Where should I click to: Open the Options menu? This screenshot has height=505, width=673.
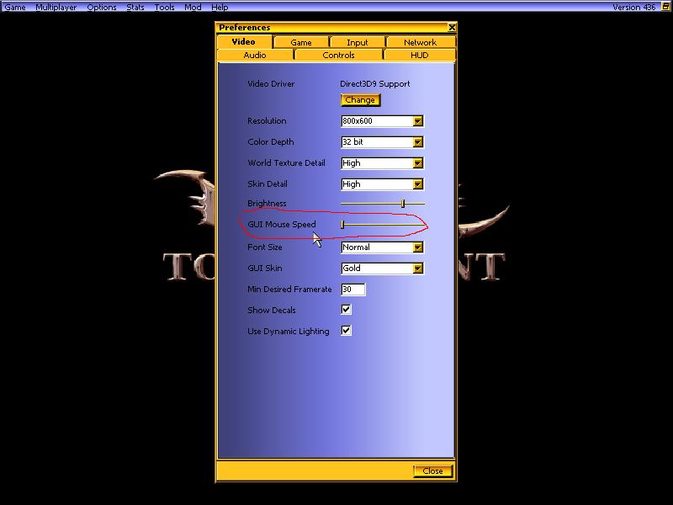coord(102,8)
